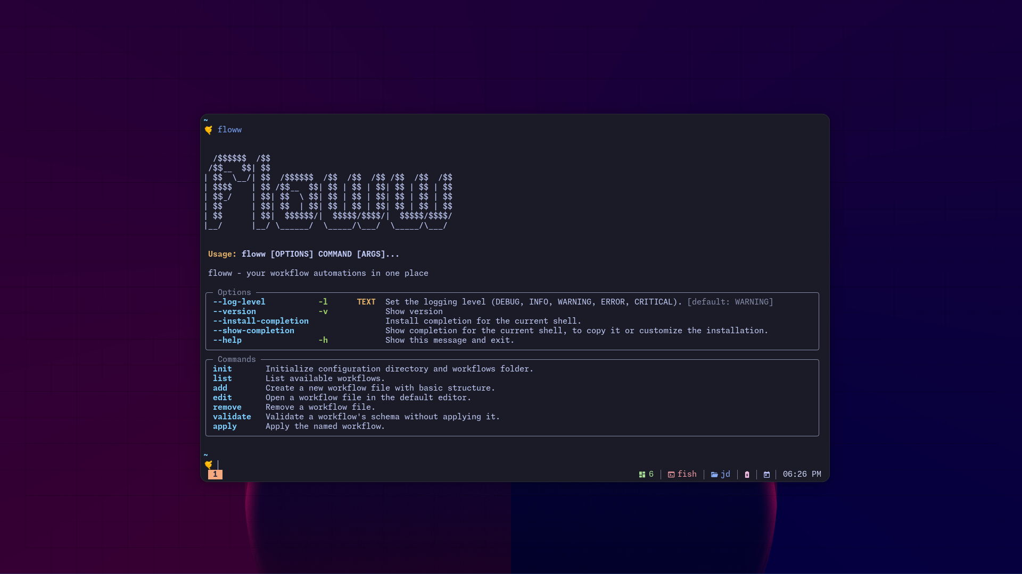
Task: Click Install completion for the current shell
Action: (483, 321)
